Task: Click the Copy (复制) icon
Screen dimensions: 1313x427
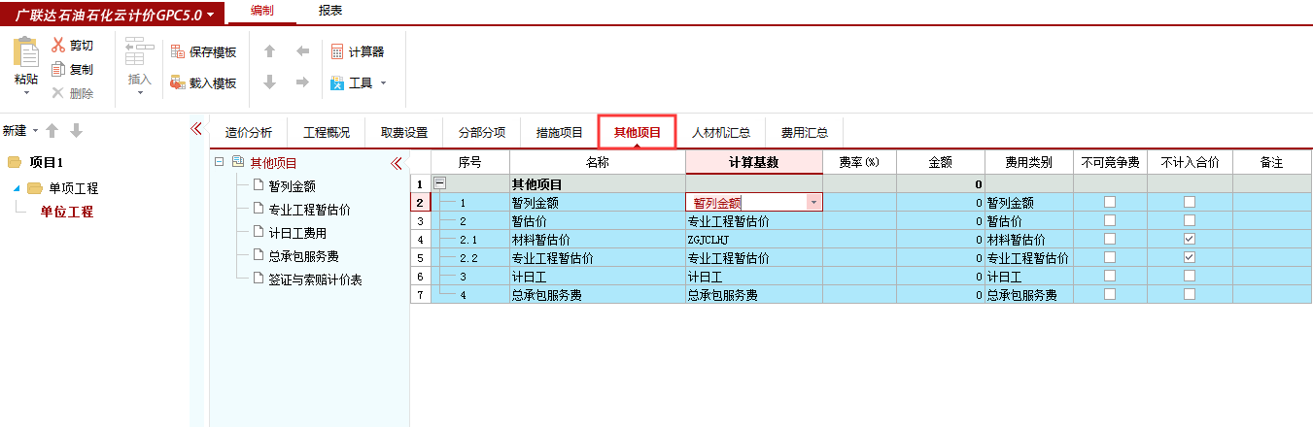Action: (x=58, y=69)
